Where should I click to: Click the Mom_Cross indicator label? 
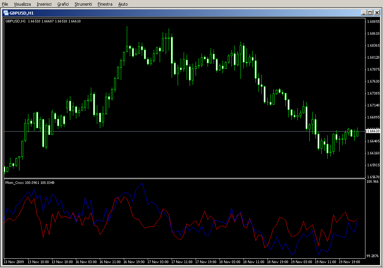[x=30, y=182]
